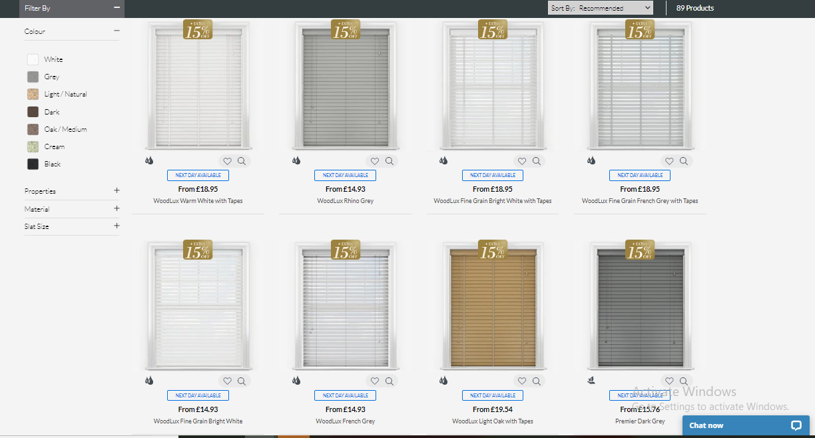Open Premier Dark Grey blind image
Screen dimensions: 815x438
click(x=640, y=306)
